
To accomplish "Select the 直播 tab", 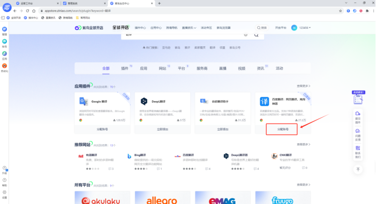I will pyautogui.click(x=223, y=68).
